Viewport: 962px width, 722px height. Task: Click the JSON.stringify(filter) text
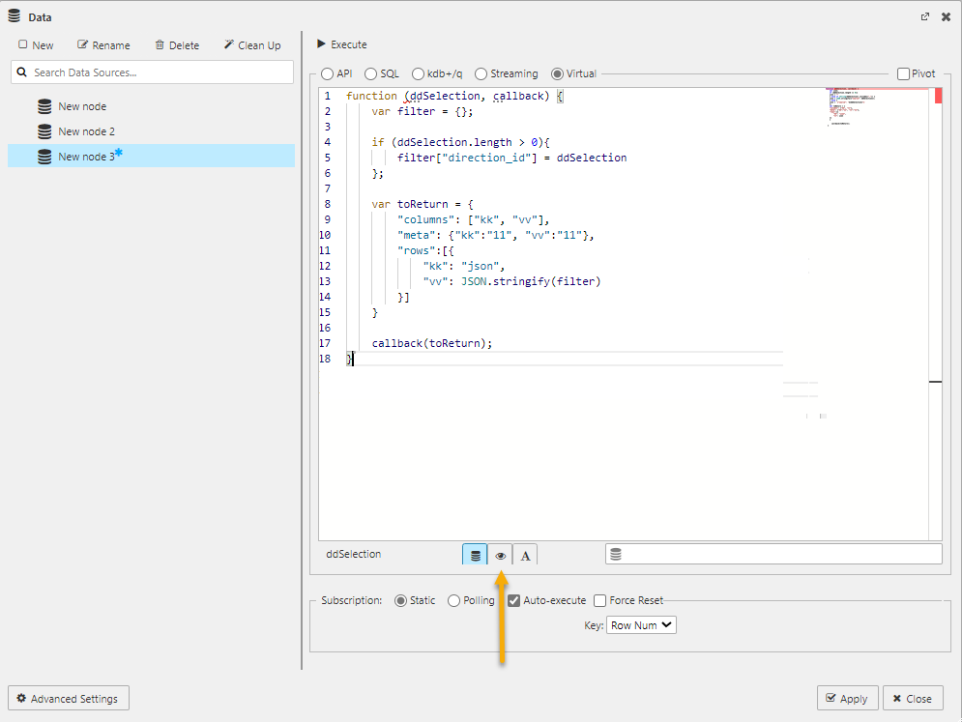click(531, 281)
